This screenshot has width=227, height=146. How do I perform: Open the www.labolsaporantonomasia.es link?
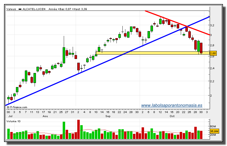coord(172,105)
